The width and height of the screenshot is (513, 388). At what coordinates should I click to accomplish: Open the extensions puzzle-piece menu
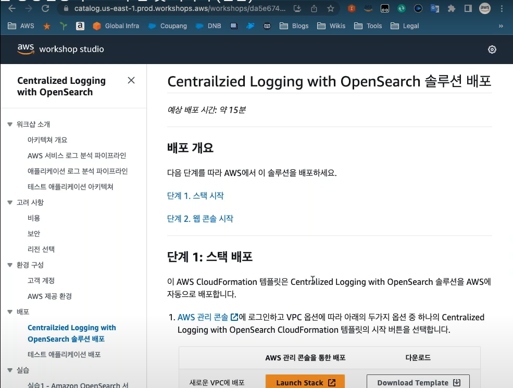coord(452,8)
